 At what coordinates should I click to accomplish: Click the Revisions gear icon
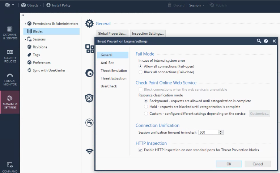point(29,47)
